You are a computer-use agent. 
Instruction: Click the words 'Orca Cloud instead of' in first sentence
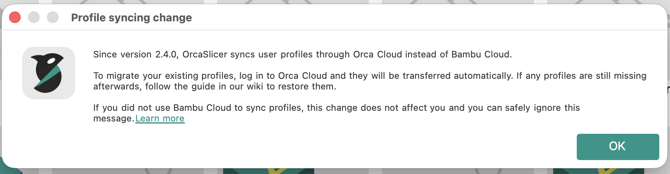tap(400, 55)
